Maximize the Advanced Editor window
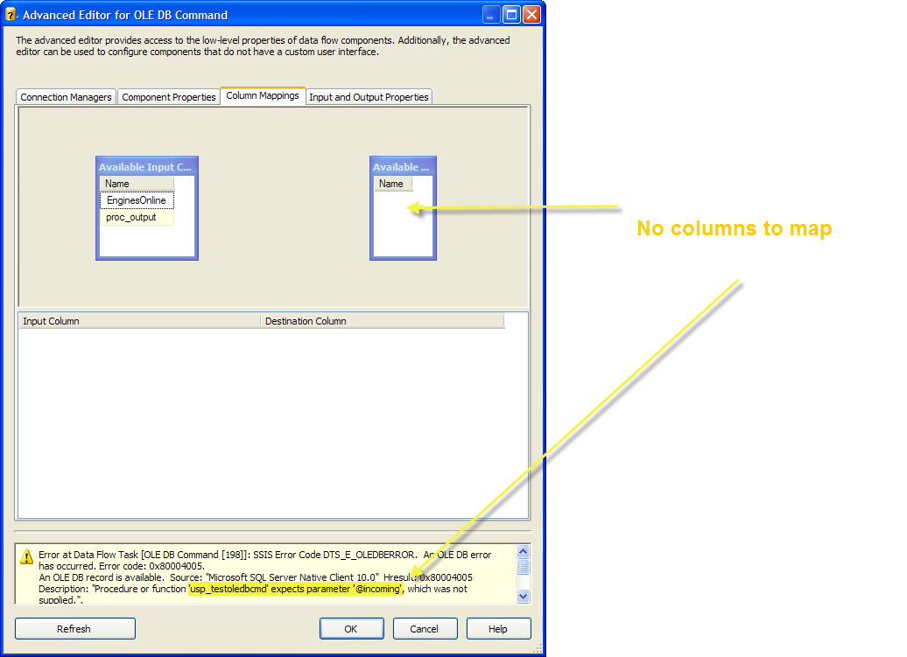Image resolution: width=907 pixels, height=657 pixels. coord(512,15)
